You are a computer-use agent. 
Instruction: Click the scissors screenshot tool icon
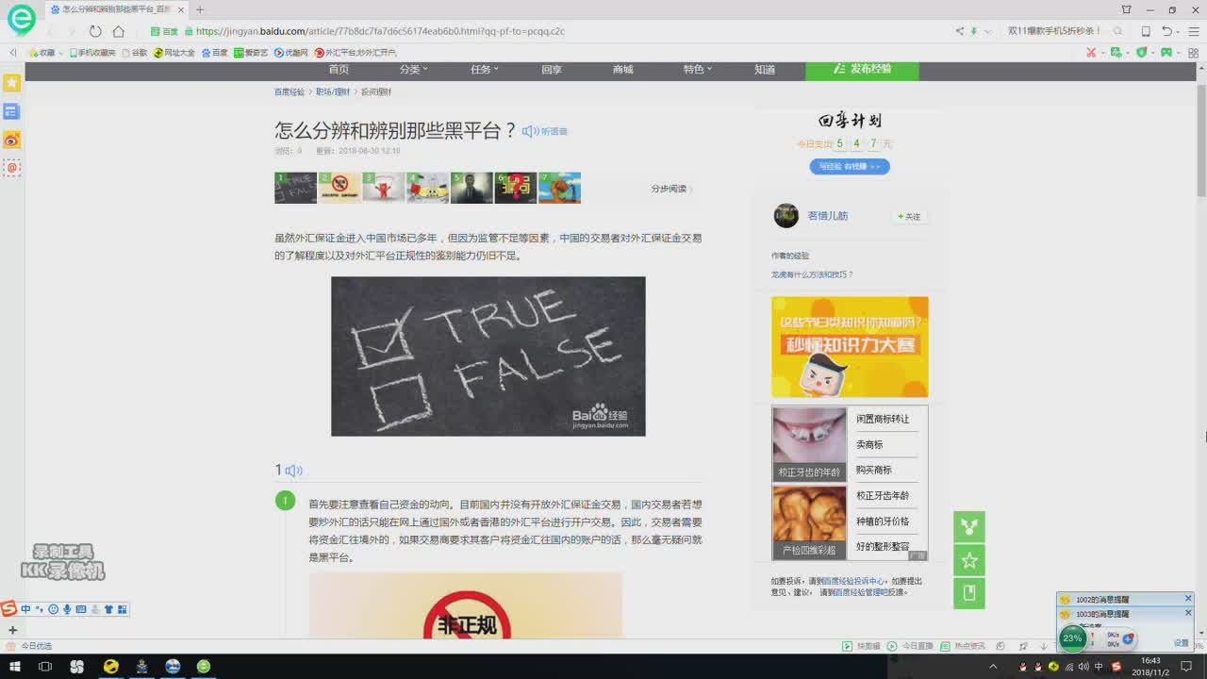pyautogui.click(x=1091, y=53)
